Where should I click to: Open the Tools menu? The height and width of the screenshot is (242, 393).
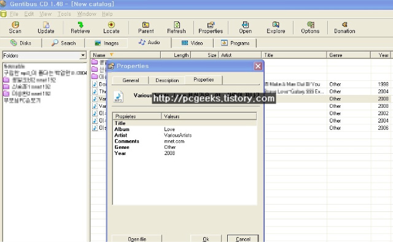click(x=64, y=14)
